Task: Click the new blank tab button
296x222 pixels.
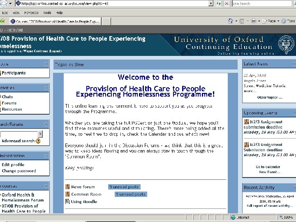Action: [106, 21]
